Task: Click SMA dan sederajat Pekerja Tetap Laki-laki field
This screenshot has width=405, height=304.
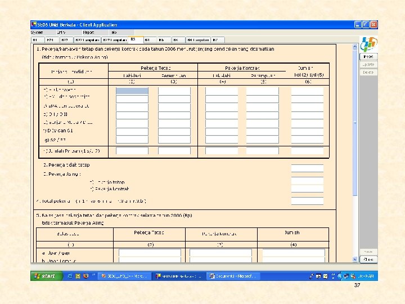Action: [132, 107]
